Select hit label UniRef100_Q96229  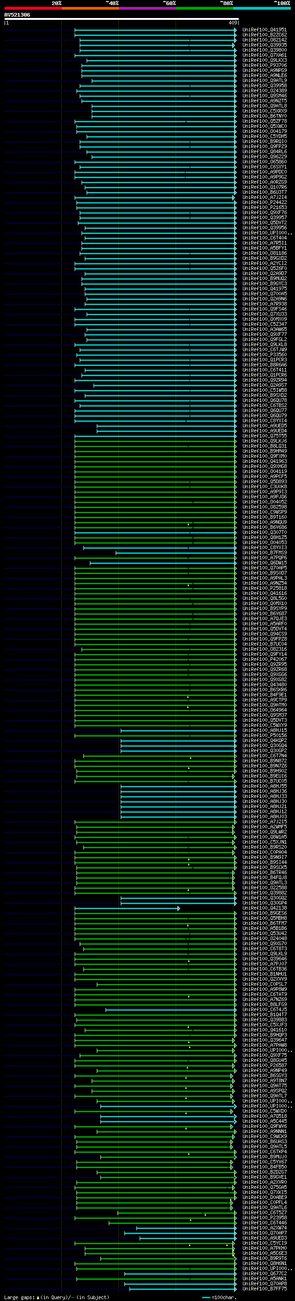[264, 156]
